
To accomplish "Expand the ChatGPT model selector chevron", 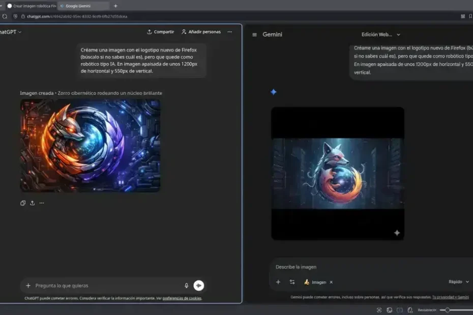I will pyautogui.click(x=19, y=31).
